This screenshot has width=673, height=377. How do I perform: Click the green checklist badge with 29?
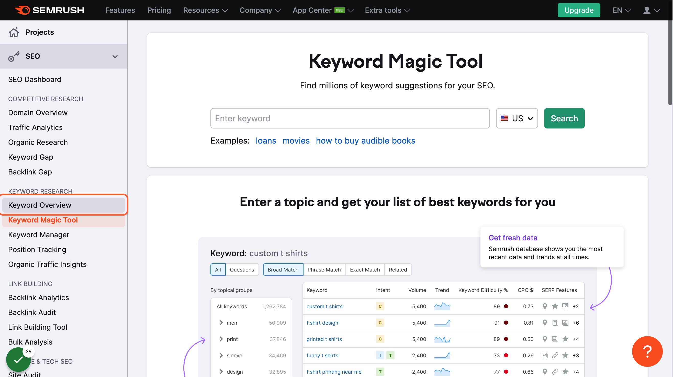[18, 360]
